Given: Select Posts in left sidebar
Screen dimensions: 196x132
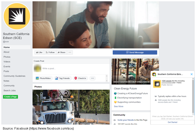Looking at the screenshot, I should [x=6, y=71].
